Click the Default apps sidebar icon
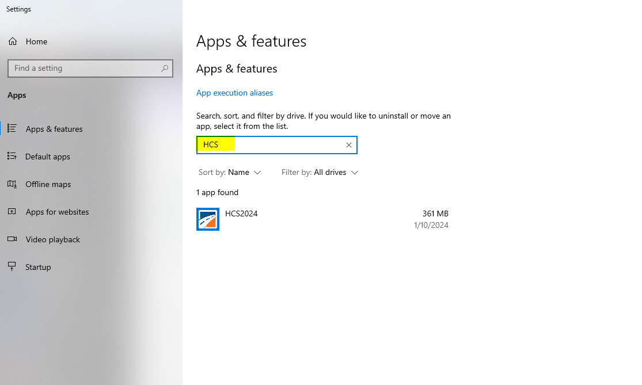 12,157
